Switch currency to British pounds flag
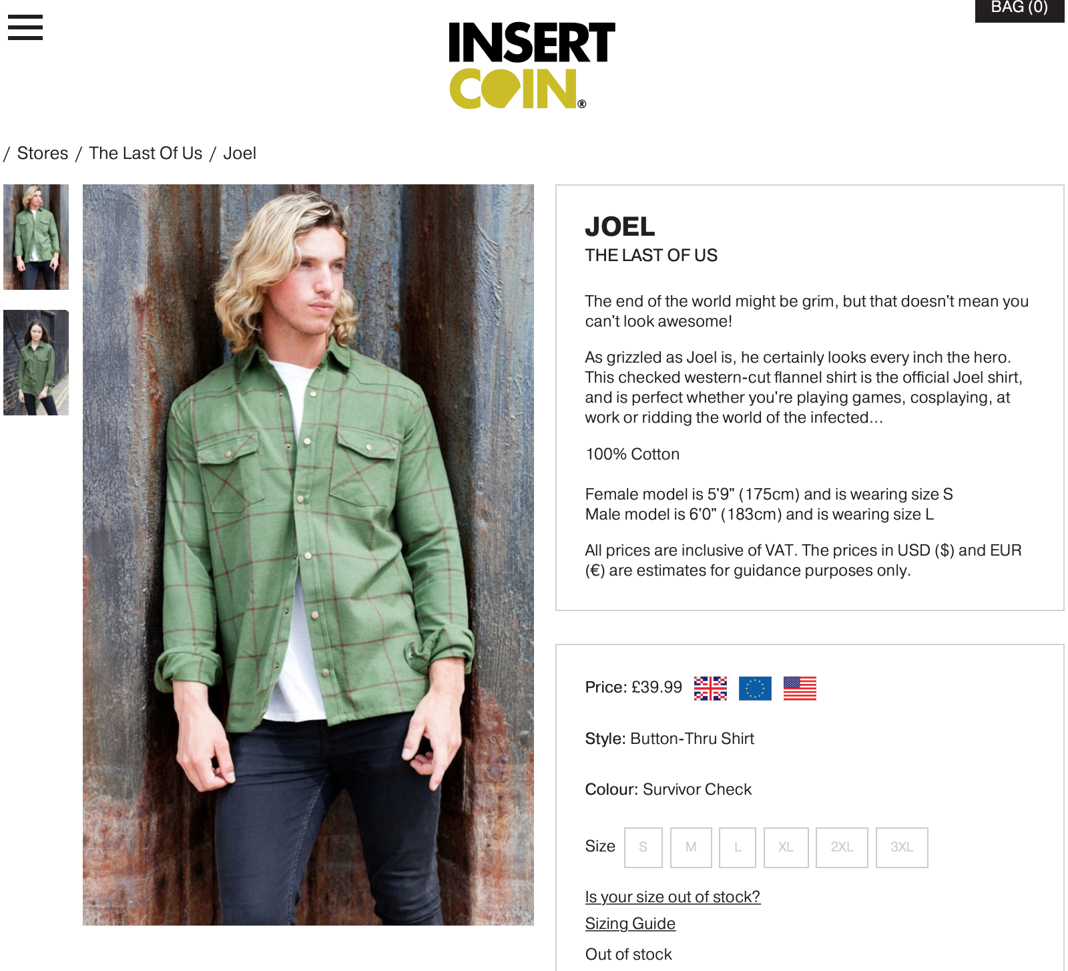 click(x=710, y=689)
